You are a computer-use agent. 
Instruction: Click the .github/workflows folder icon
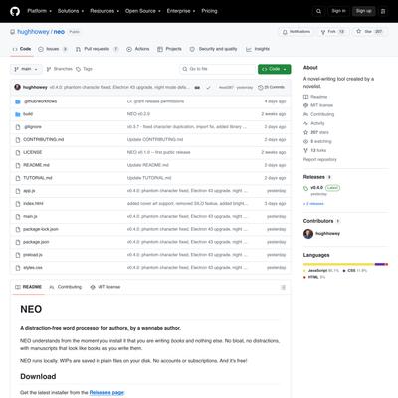click(x=18, y=101)
